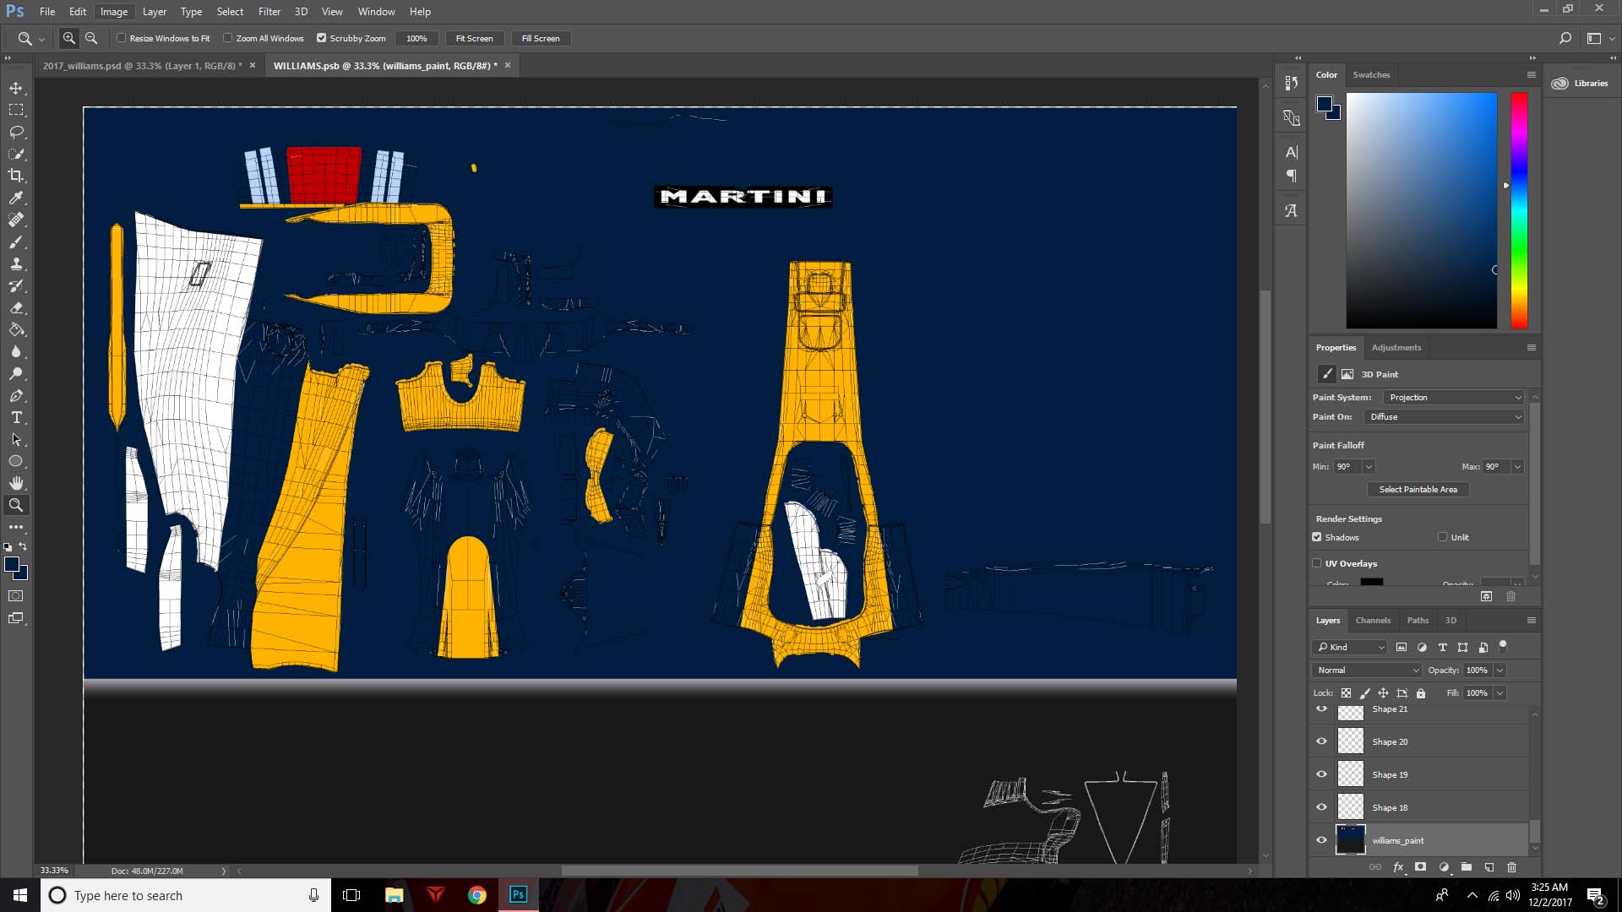Select the Quick Selection tool
Screen dimensions: 1622x912
[x=16, y=154]
